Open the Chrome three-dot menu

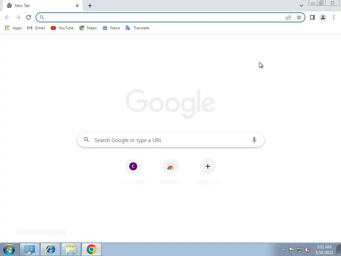point(334,17)
